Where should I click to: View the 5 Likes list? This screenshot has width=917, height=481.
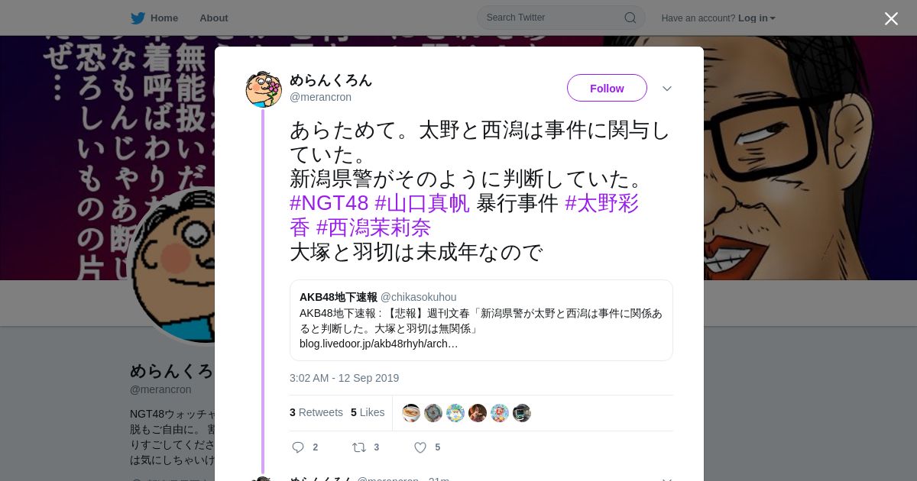tap(368, 412)
